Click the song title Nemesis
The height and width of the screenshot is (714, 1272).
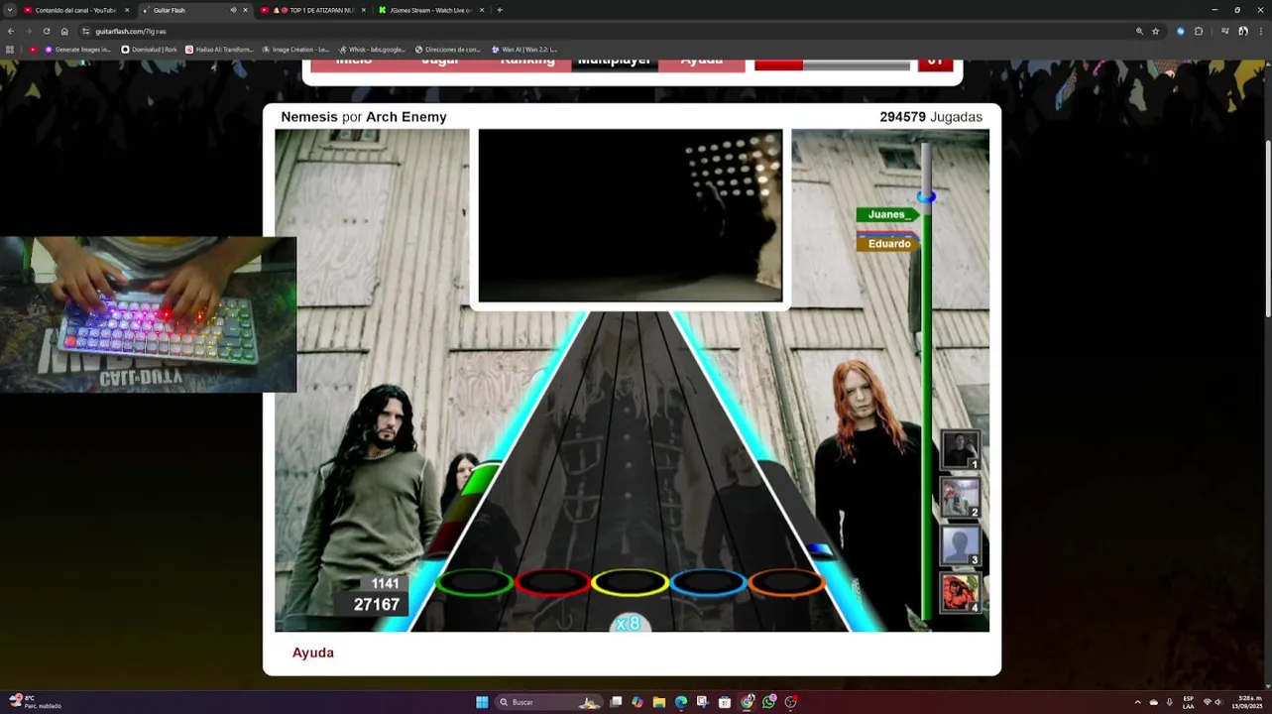tap(309, 117)
